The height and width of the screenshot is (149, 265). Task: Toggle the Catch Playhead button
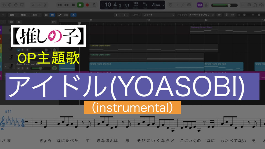tap(73, 15)
